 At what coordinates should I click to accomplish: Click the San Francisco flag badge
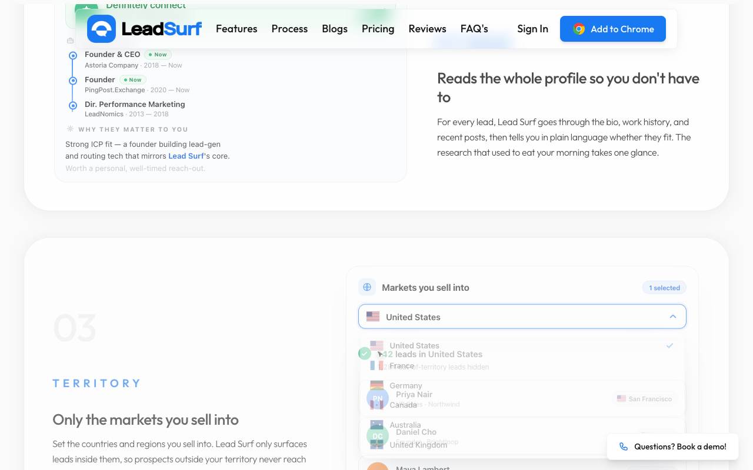pyautogui.click(x=644, y=398)
